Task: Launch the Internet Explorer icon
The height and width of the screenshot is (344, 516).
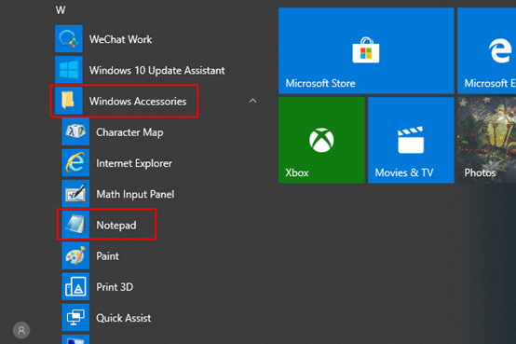Action: pos(75,162)
